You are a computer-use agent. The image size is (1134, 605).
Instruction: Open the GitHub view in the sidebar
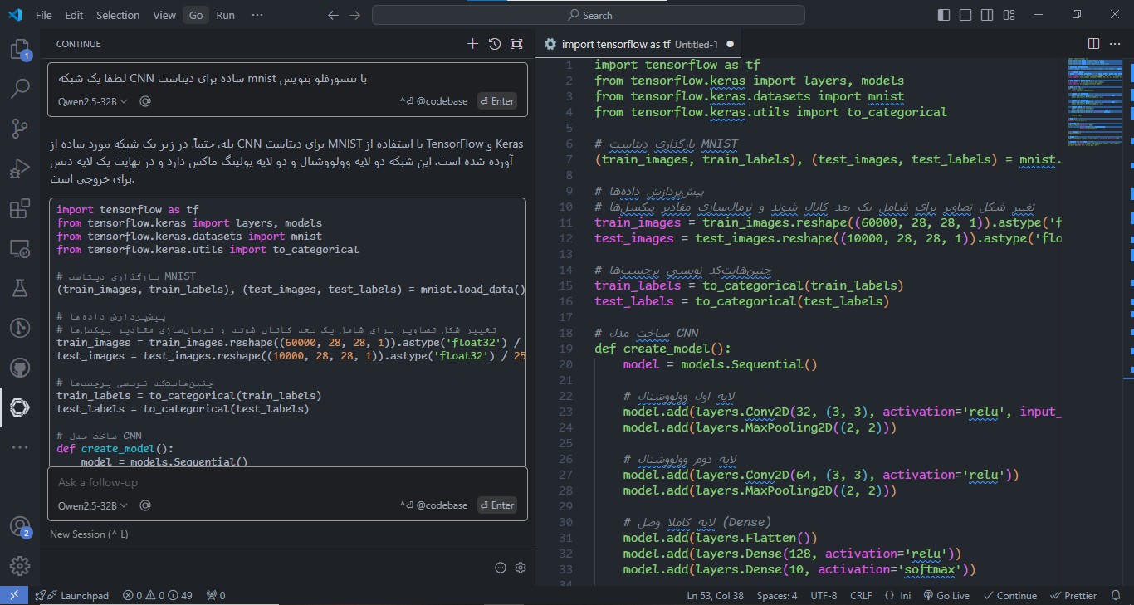(20, 367)
